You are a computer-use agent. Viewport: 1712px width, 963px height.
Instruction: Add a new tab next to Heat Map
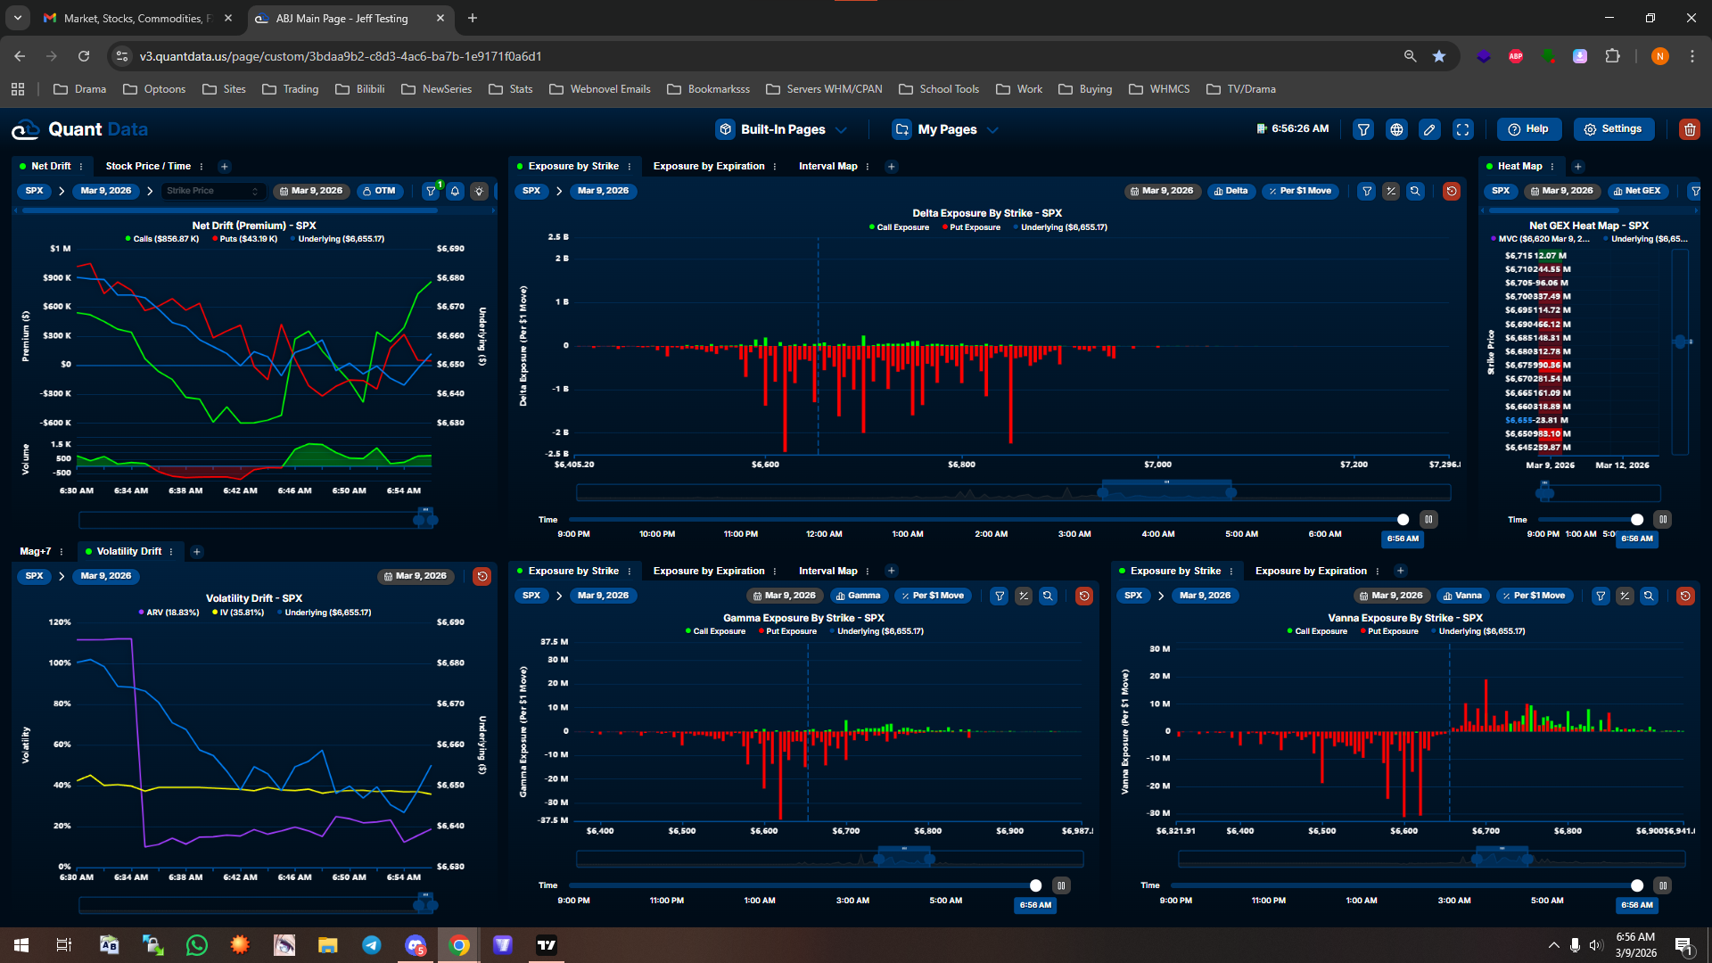(1577, 167)
